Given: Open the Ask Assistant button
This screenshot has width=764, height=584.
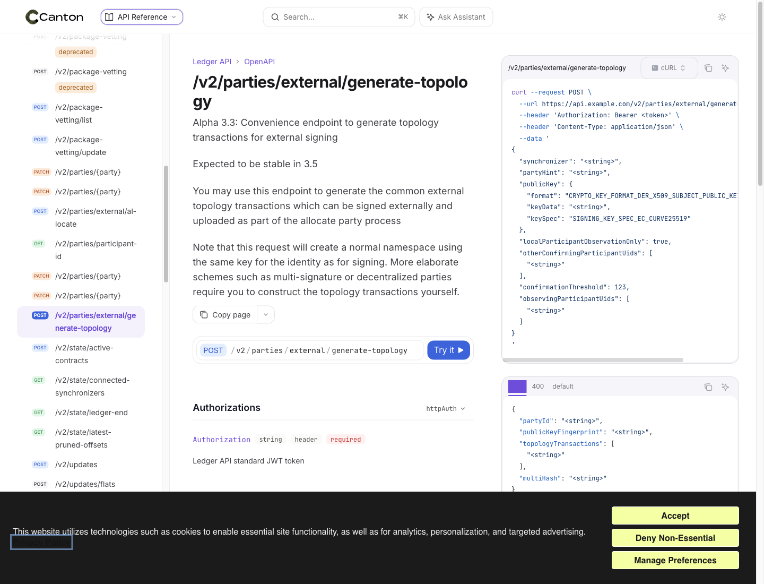Looking at the screenshot, I should 456,17.
